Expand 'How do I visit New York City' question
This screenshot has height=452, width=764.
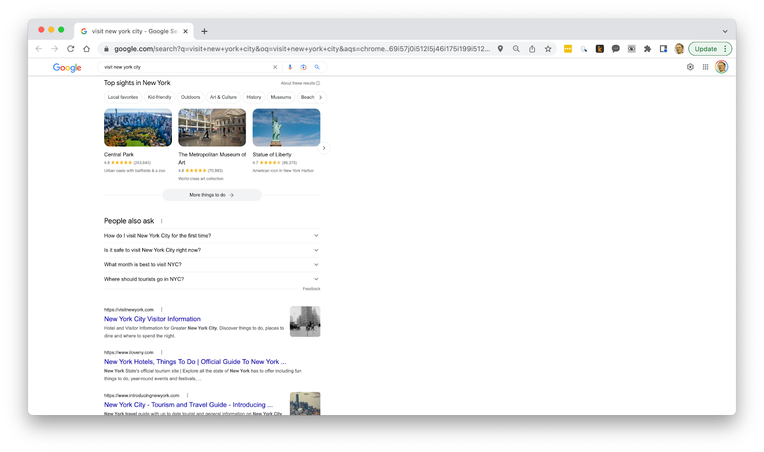[212, 236]
